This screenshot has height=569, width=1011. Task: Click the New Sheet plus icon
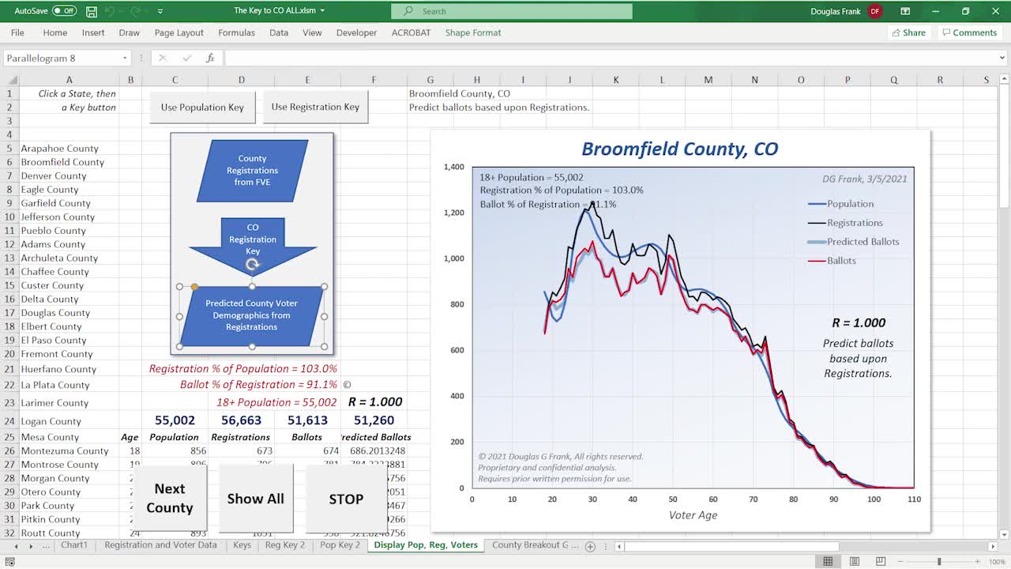coord(590,546)
